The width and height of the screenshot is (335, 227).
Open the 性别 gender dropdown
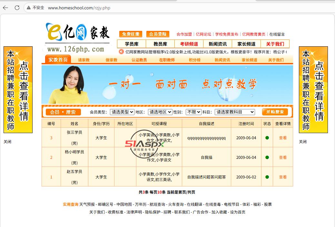point(193,112)
